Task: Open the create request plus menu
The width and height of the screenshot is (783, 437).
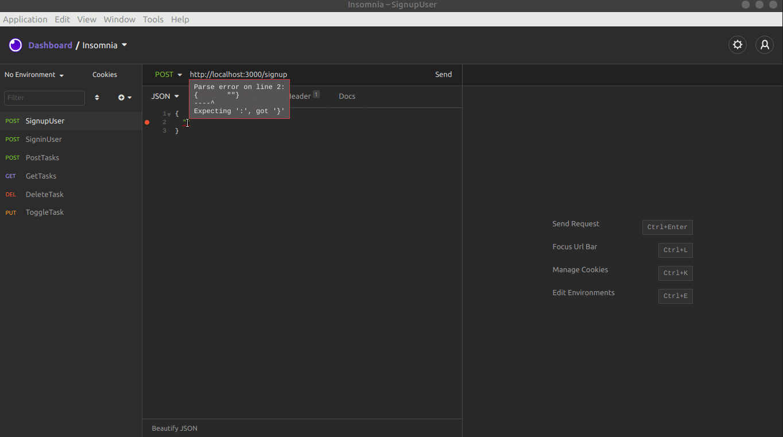Action: [125, 98]
